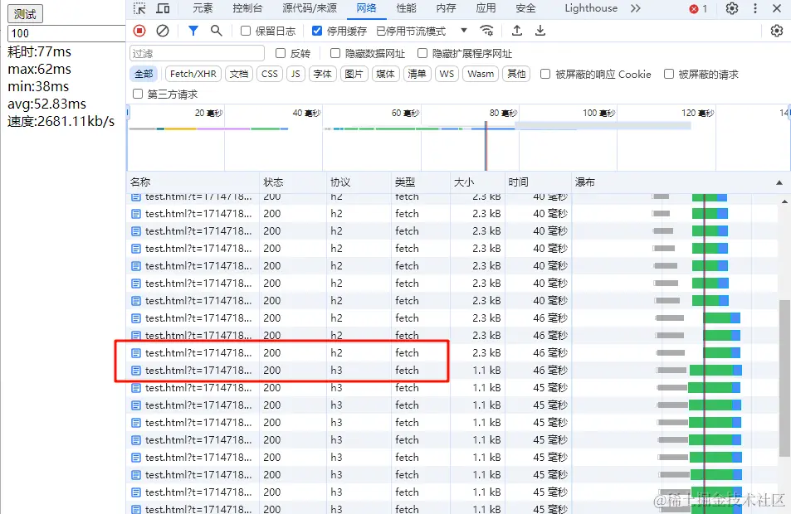791x514 pixels.
Task: Tick the invert filter checkbox
Action: 281,53
